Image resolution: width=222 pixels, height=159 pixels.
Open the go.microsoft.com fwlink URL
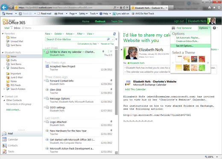pos(157,115)
